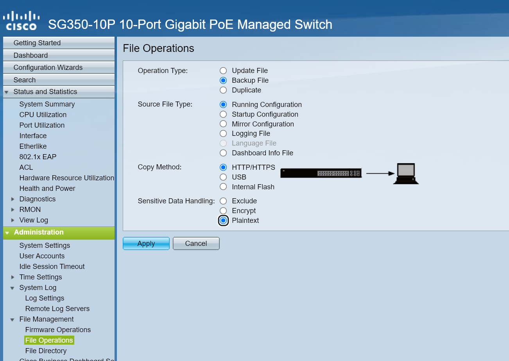Choose Mirror Configuration as source
509x361 pixels.
click(x=223, y=124)
